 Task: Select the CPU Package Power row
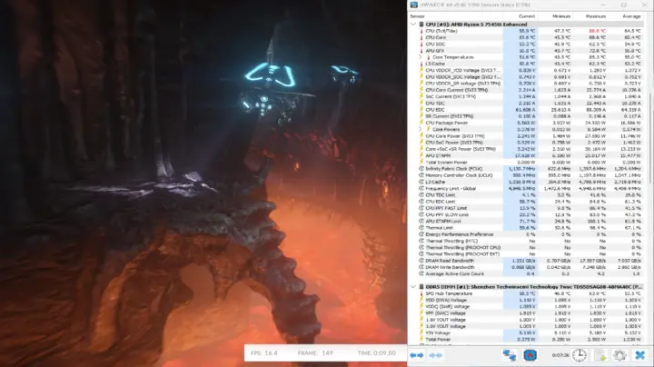click(x=526, y=123)
